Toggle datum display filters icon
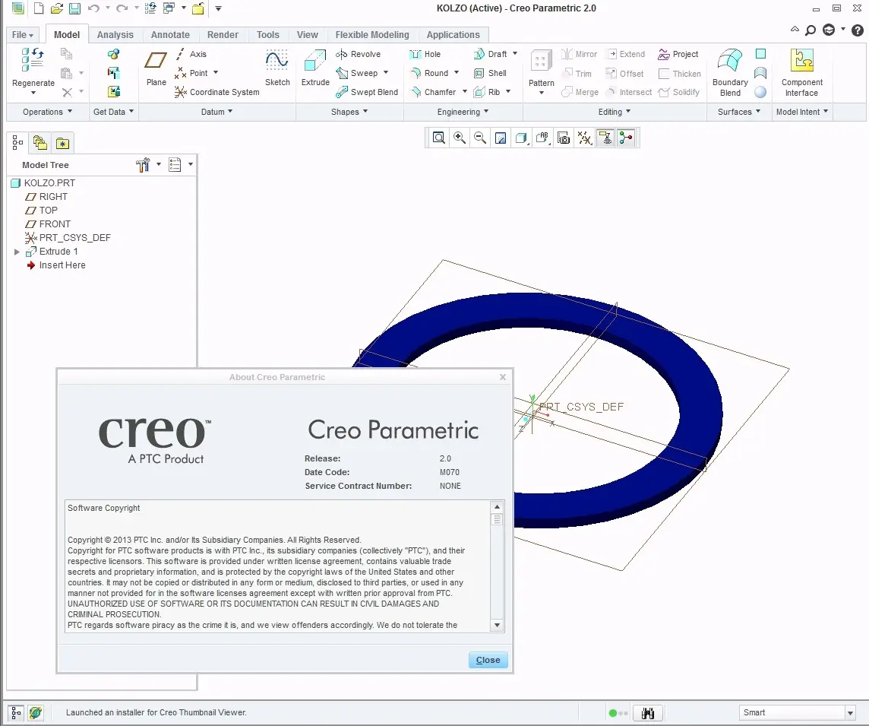869x726 pixels. tap(585, 138)
